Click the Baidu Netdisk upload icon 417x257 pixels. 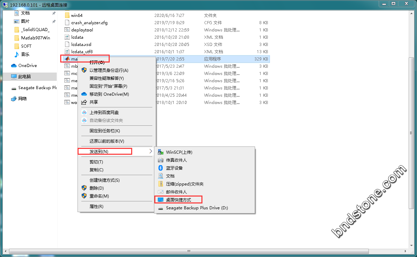tap(84, 113)
